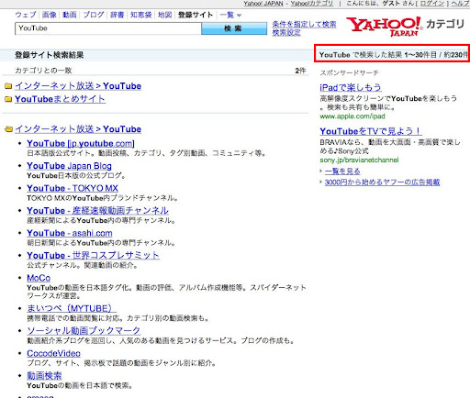Click the www.apple.com/ipad ad URL
The width and height of the screenshot is (470, 398).
pos(352,116)
